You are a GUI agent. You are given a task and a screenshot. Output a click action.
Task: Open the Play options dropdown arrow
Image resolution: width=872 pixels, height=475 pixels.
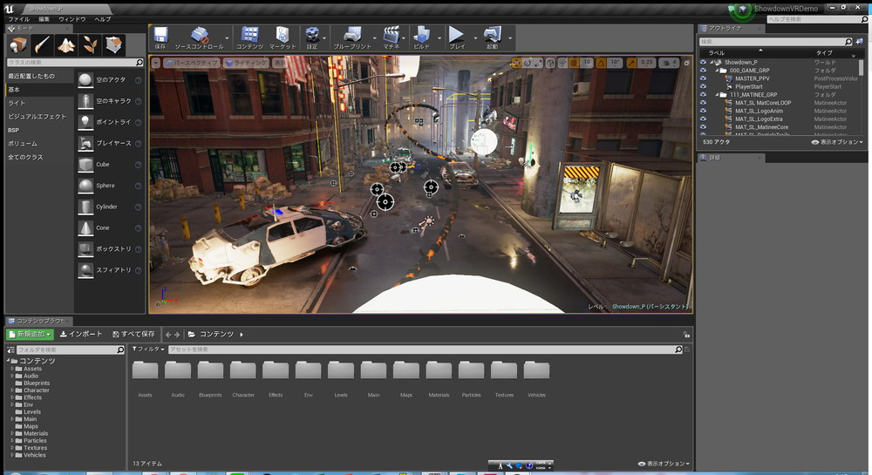tap(475, 38)
